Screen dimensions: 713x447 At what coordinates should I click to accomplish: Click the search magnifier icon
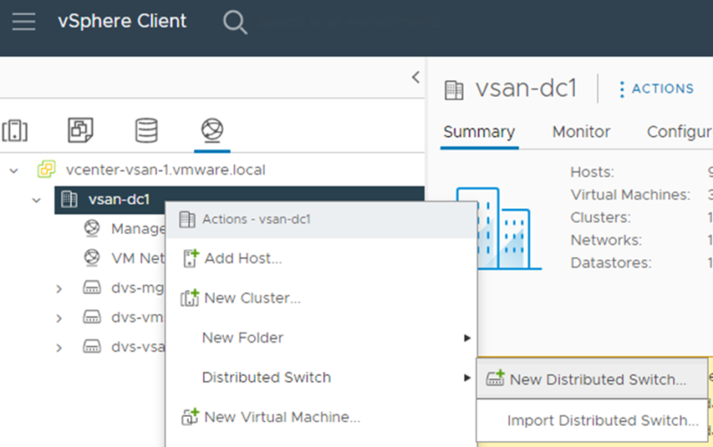coord(234,22)
